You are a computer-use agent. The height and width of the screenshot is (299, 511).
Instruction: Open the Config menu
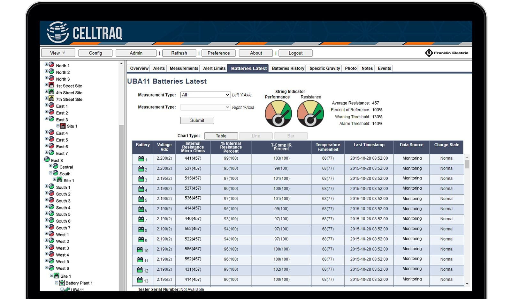point(95,53)
